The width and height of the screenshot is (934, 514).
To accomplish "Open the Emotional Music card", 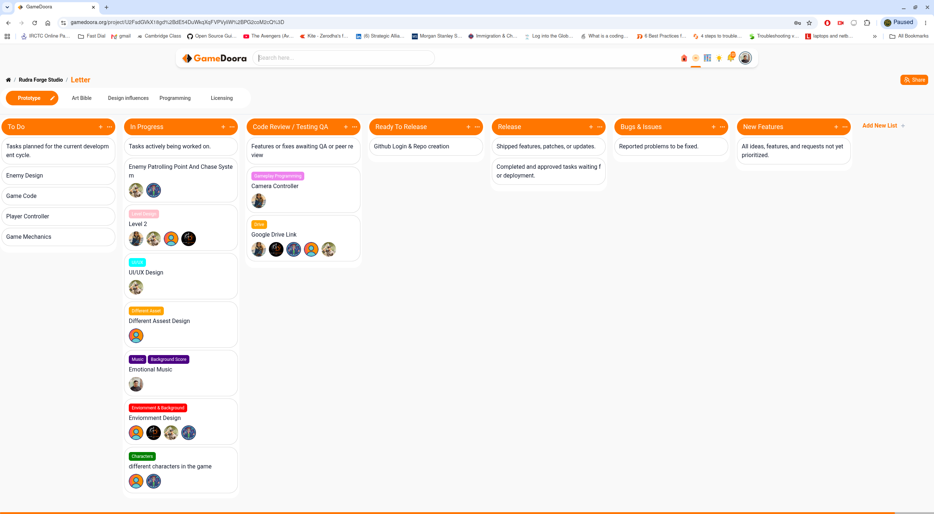I will click(181, 373).
